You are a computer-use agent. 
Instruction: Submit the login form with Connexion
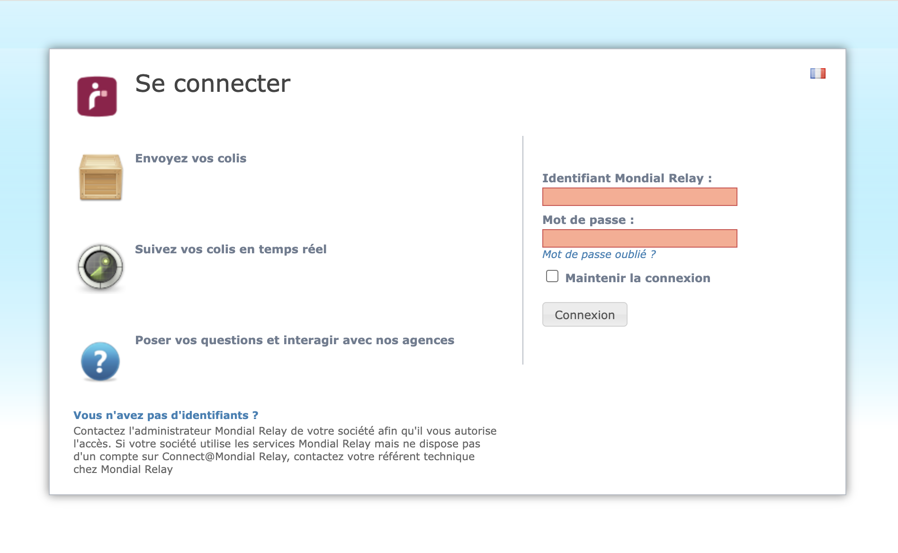(x=584, y=314)
